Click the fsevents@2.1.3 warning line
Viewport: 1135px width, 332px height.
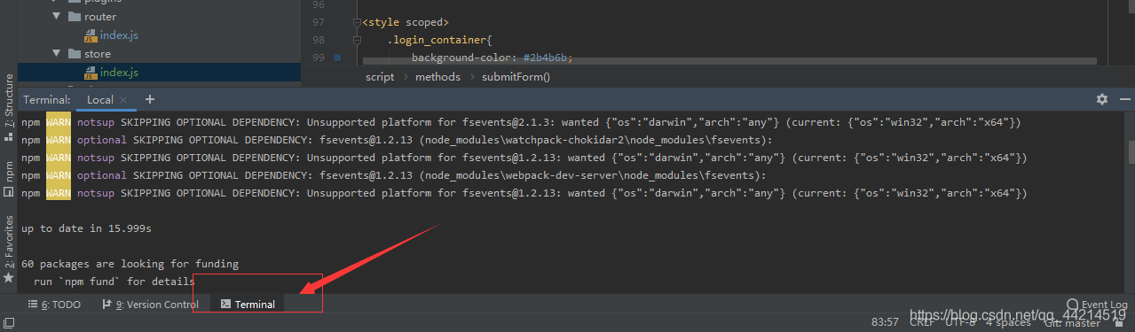pos(521,122)
